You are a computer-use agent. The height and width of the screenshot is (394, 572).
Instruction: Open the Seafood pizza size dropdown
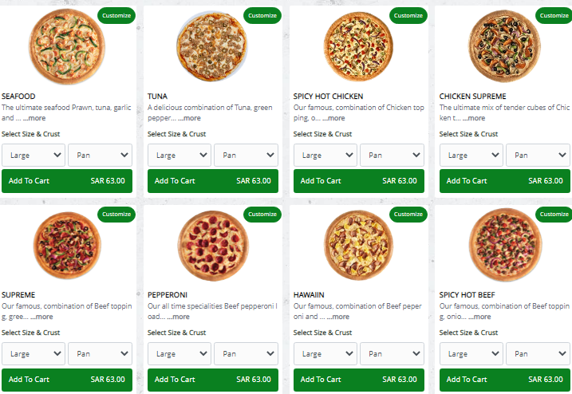[34, 155]
